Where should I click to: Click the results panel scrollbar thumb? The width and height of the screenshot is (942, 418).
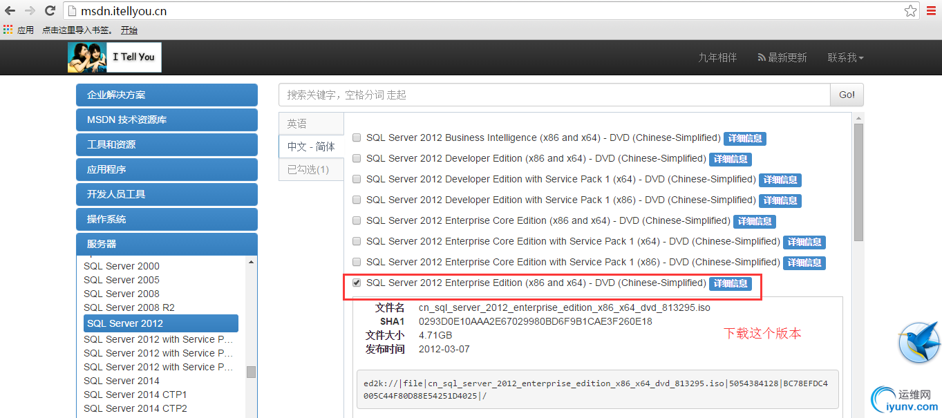(859, 183)
